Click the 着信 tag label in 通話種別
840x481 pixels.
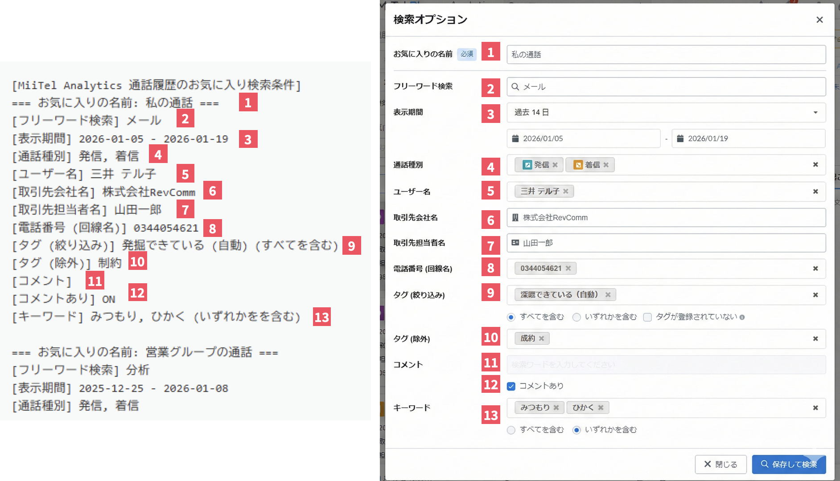pos(592,165)
